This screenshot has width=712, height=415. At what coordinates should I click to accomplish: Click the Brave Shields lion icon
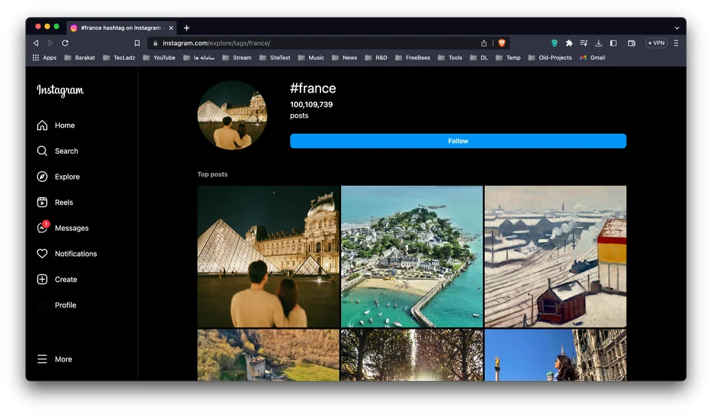[502, 43]
